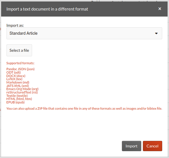Open the Standard Article dropdown
The image size is (169, 158).
[84, 33]
